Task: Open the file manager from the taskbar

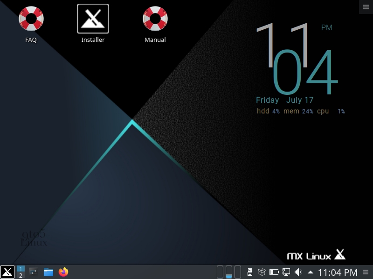Action: coord(48,272)
